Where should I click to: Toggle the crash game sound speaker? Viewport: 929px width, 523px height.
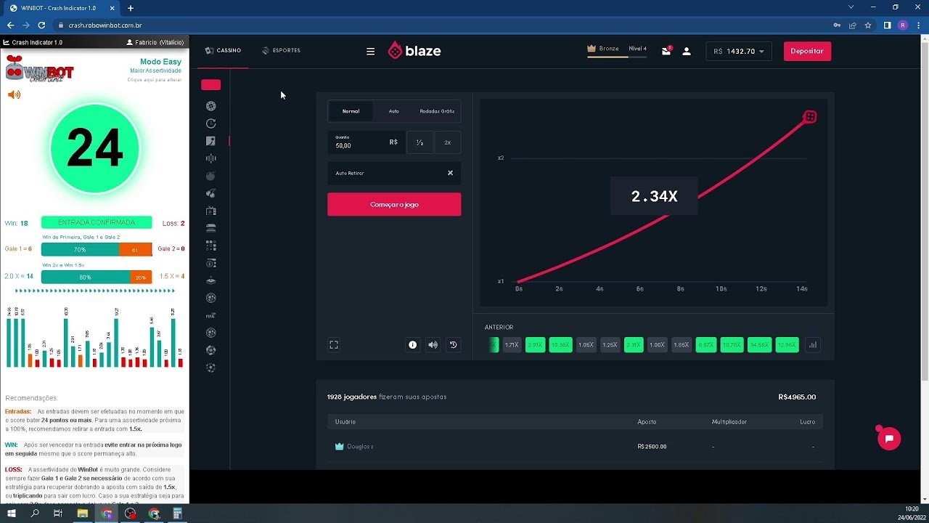(433, 345)
